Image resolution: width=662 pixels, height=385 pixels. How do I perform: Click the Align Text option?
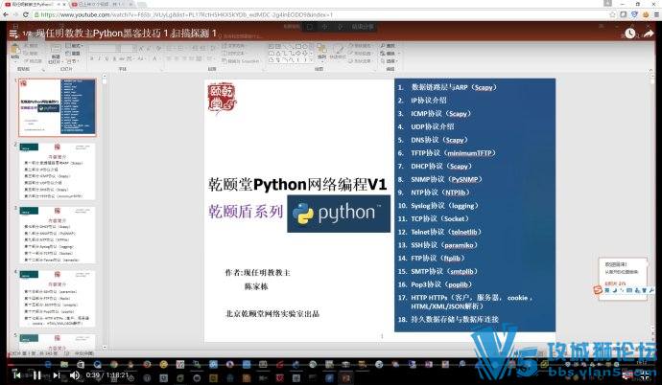pos(233,53)
